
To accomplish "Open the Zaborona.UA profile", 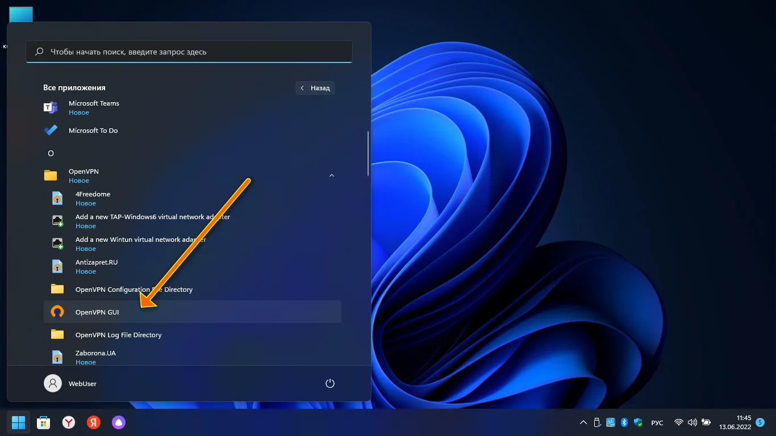I will tap(192, 357).
